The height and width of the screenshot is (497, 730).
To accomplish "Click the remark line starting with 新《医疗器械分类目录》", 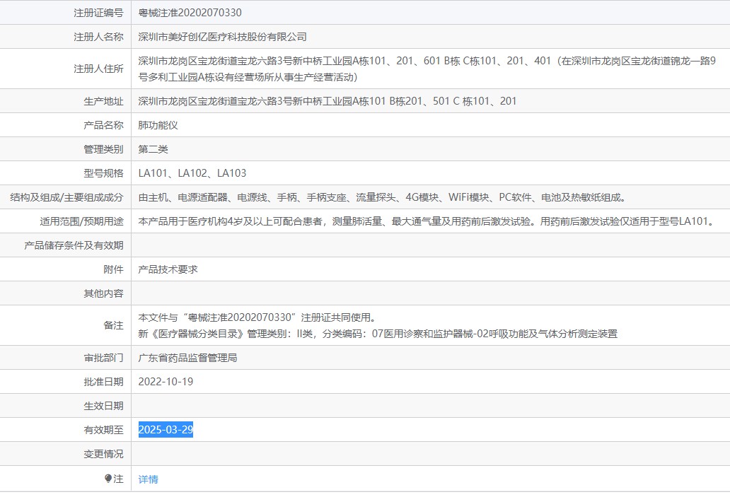I will click(378, 334).
